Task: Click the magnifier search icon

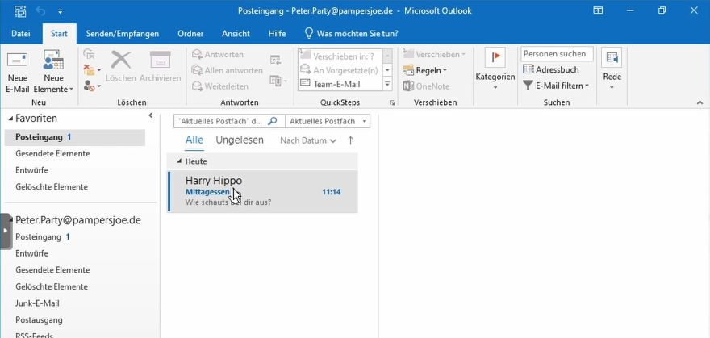Action: coord(273,121)
